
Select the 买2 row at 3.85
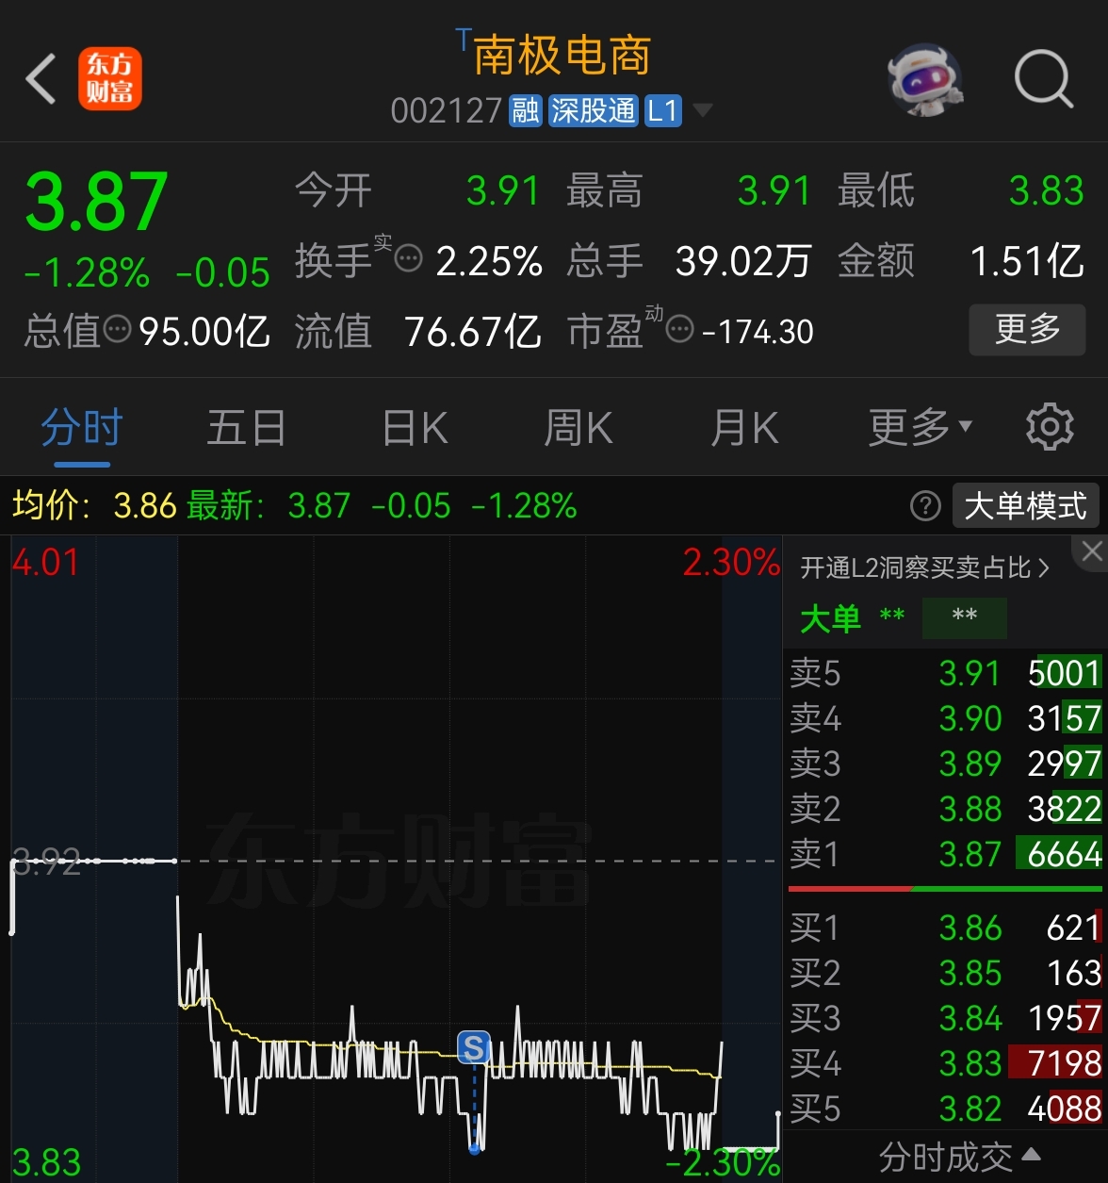tap(945, 973)
